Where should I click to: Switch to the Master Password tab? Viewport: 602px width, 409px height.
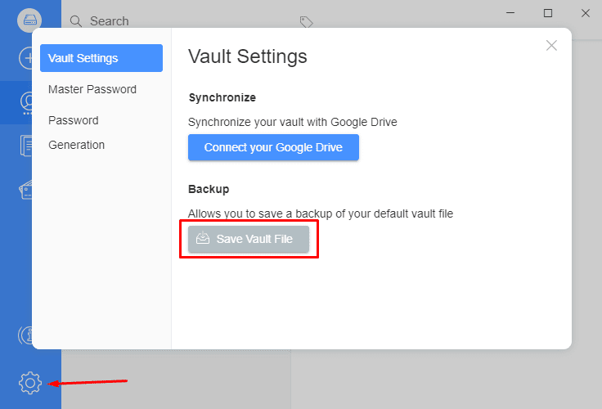tap(92, 89)
